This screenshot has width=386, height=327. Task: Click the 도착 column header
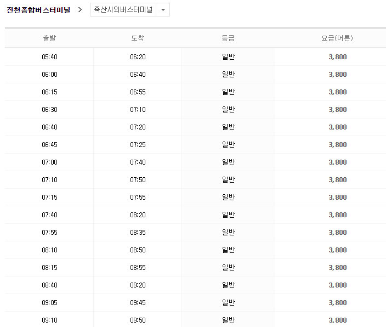[138, 38]
